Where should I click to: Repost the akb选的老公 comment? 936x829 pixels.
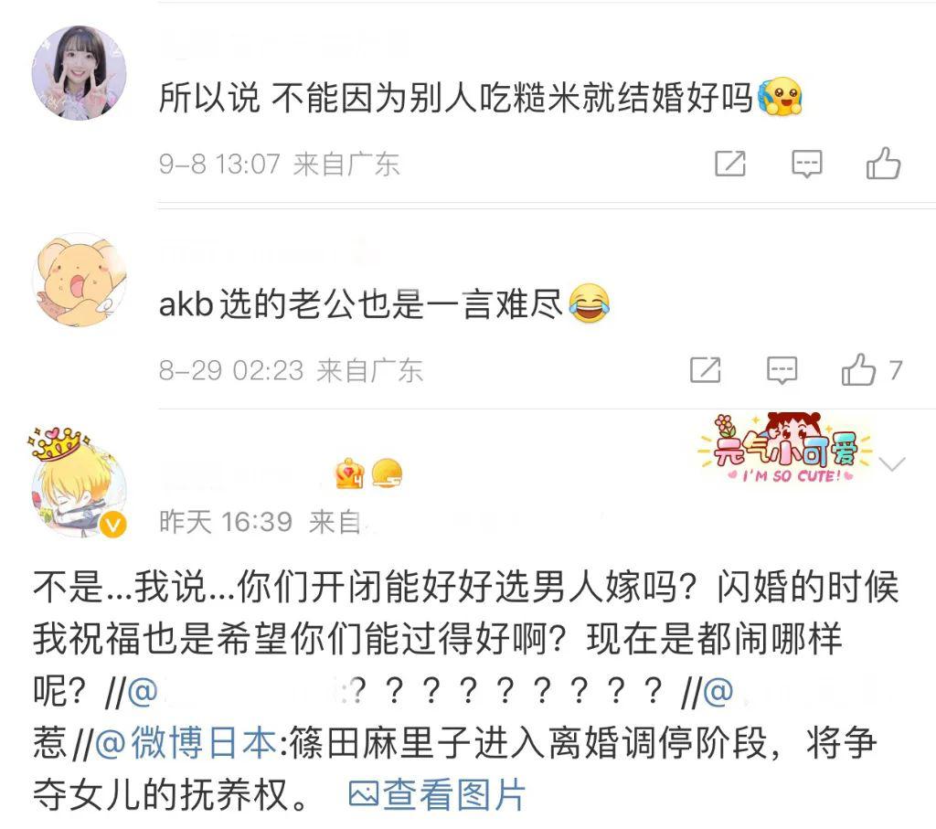[x=705, y=370]
